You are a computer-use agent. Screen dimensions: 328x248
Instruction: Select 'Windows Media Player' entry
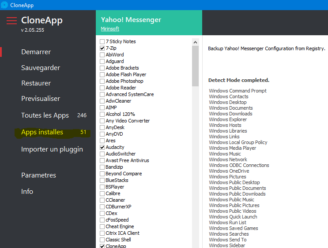pyautogui.click(x=232, y=148)
